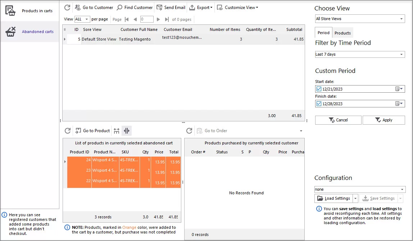This screenshot has width=413, height=241.
Task: Open the grid column chooser icon
Action: (65, 29)
